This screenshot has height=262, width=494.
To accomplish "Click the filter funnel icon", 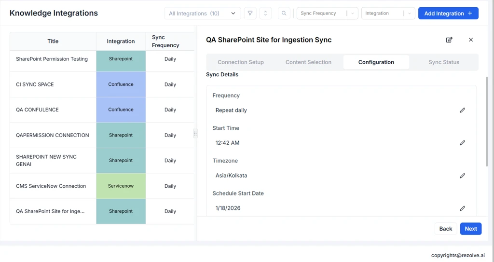I will 250,14.
